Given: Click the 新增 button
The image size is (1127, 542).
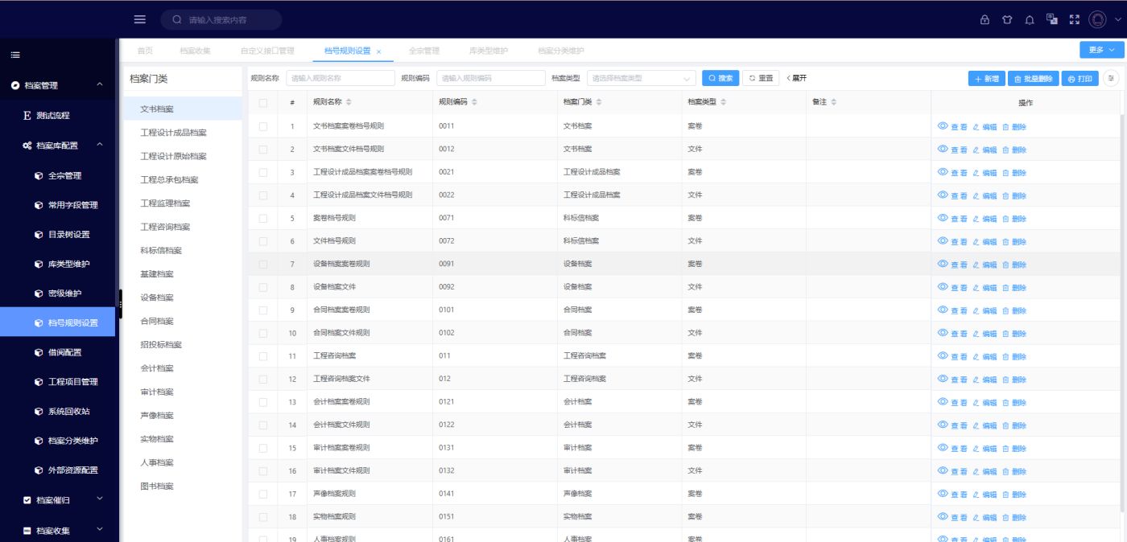Looking at the screenshot, I should 986,79.
